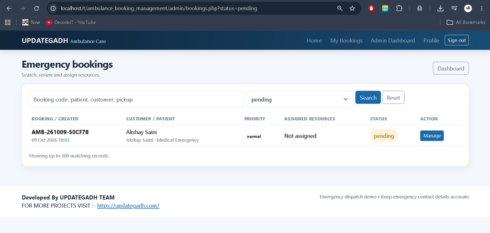Open the zoom magnifier icon in address bar
The image size is (490, 233).
tap(340, 9)
